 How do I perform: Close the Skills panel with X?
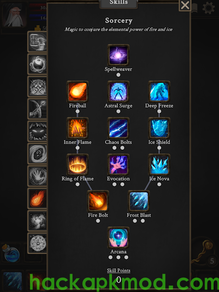point(185,5)
